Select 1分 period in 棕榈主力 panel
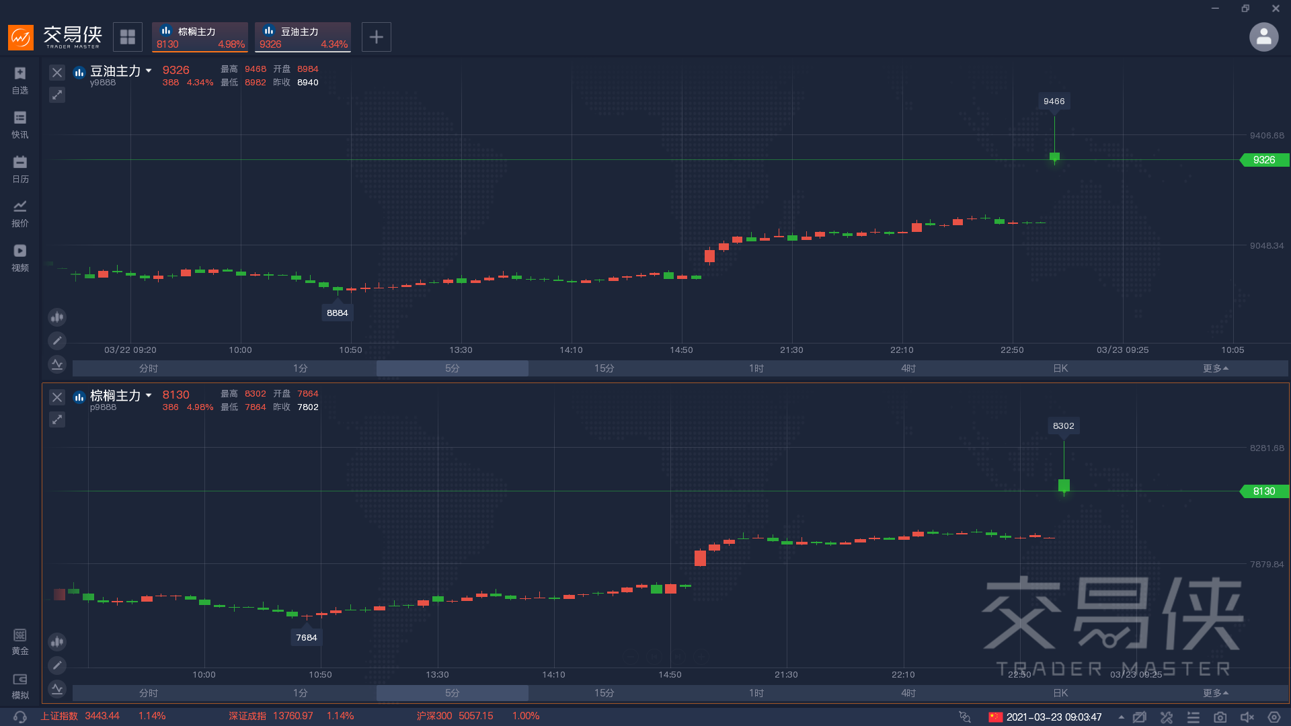Viewport: 1291px width, 726px height. (x=301, y=693)
